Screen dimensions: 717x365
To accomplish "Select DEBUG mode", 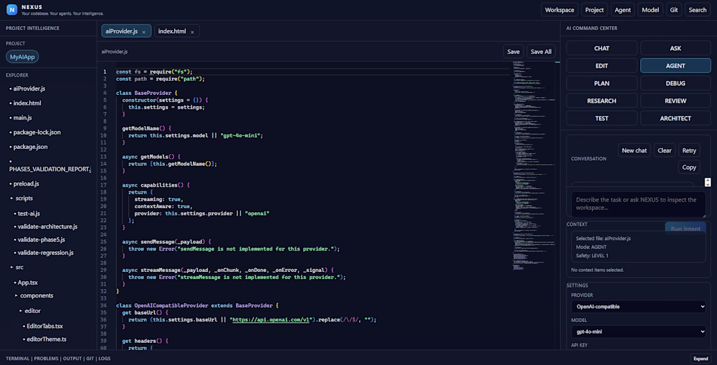I will pos(675,83).
